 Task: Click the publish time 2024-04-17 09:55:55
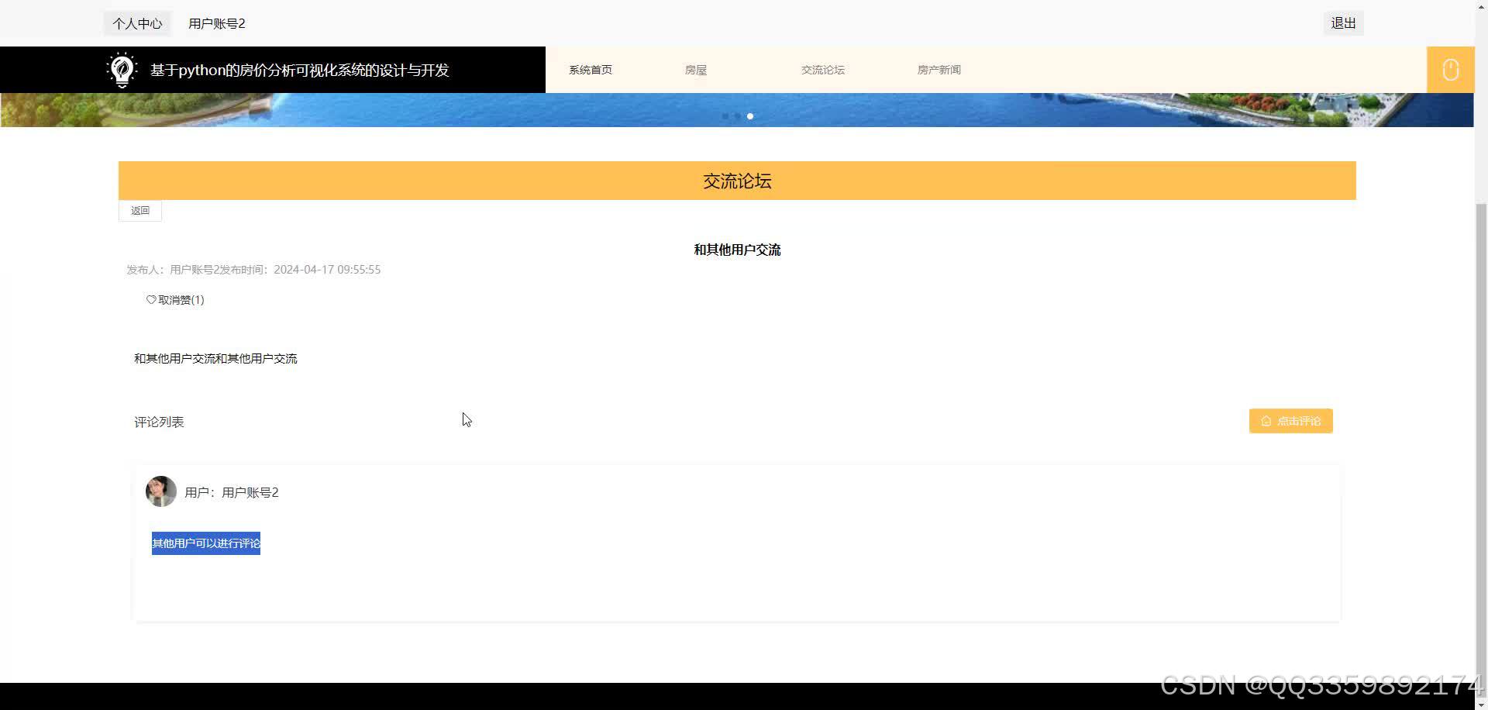coord(327,270)
